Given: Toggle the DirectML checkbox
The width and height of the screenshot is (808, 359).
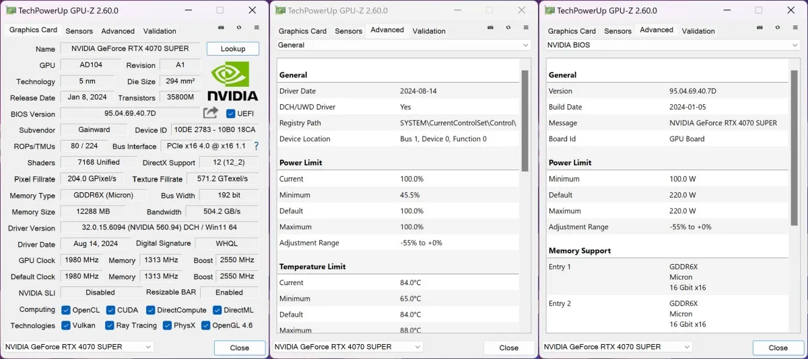Looking at the screenshot, I should (x=217, y=310).
